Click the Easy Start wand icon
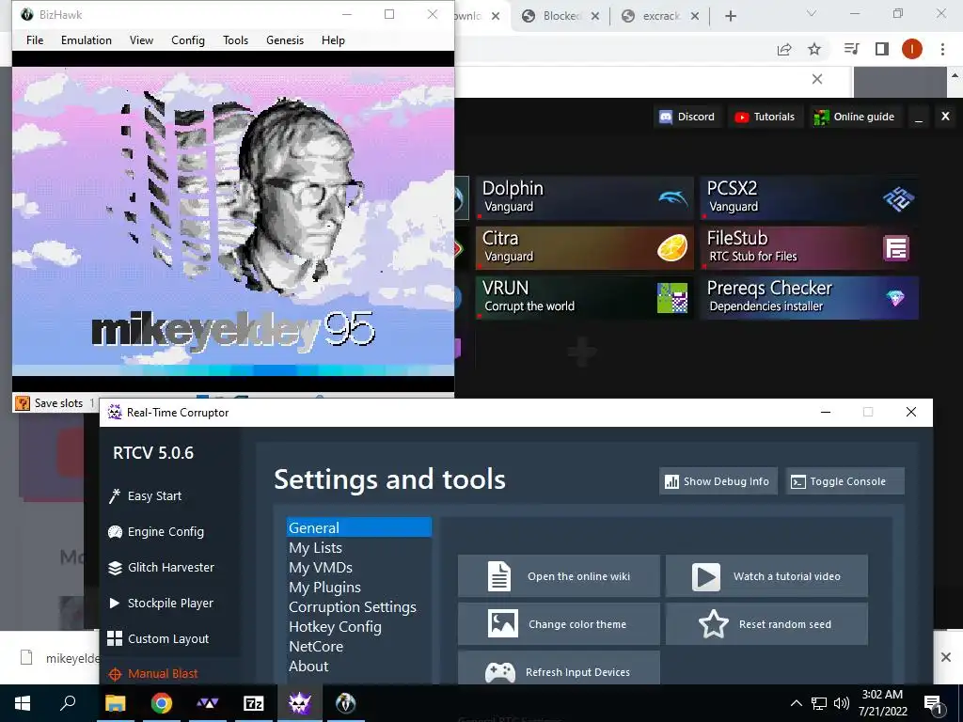Viewport: 963px width, 722px height. click(114, 496)
